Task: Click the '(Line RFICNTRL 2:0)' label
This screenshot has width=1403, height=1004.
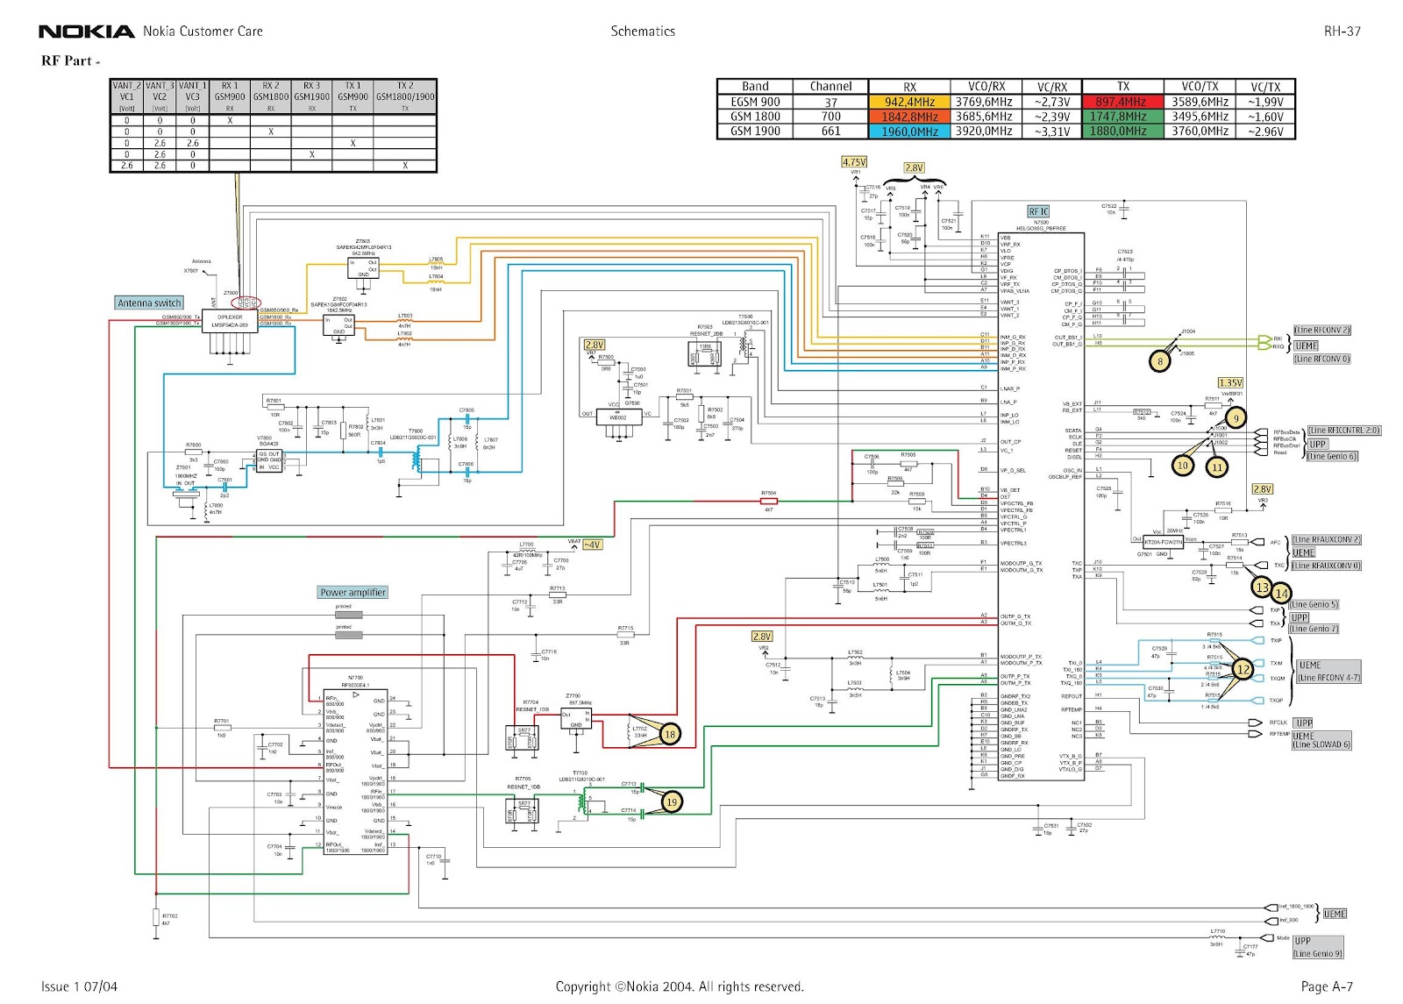Action: (x=1344, y=431)
